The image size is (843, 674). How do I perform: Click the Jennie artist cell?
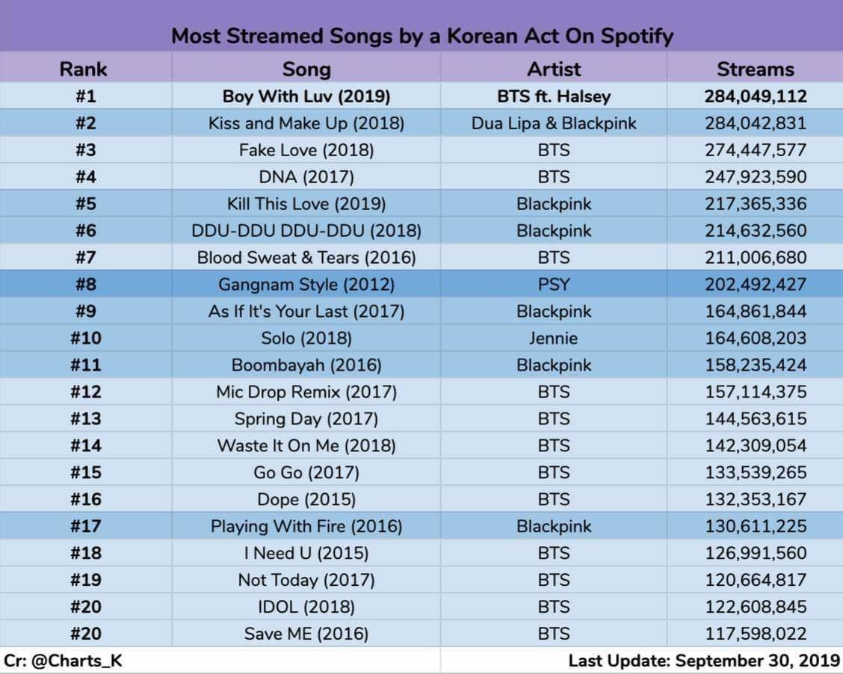(554, 338)
